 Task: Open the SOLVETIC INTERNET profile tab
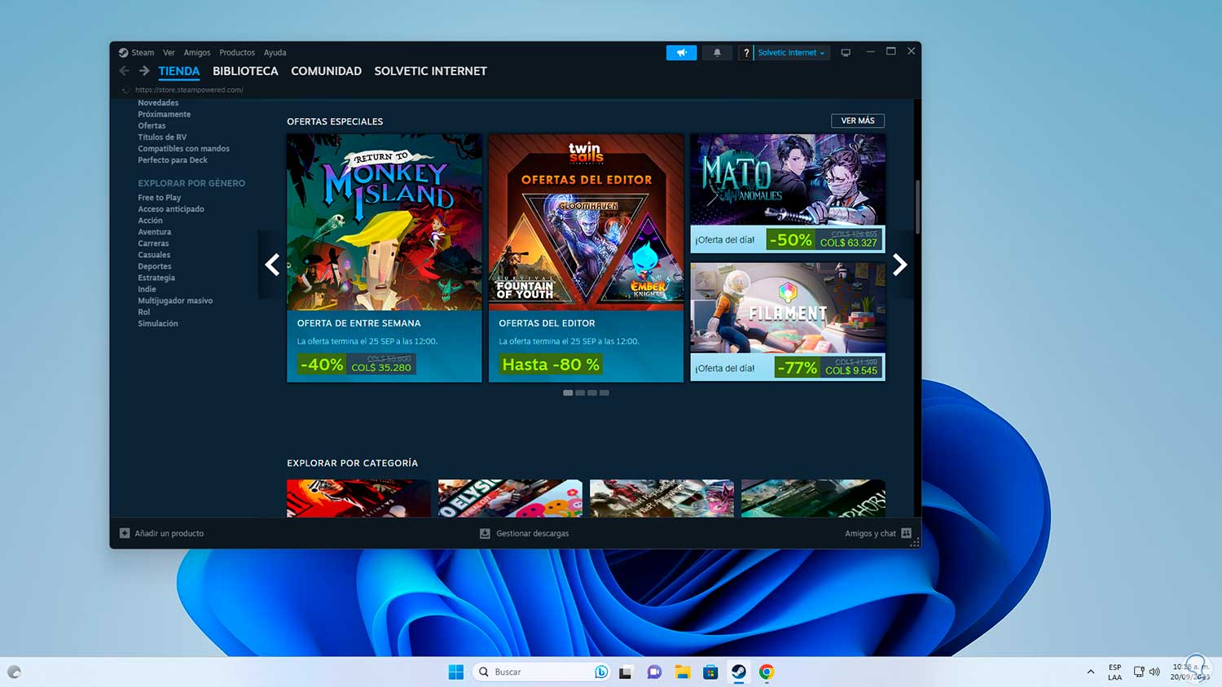tap(431, 71)
